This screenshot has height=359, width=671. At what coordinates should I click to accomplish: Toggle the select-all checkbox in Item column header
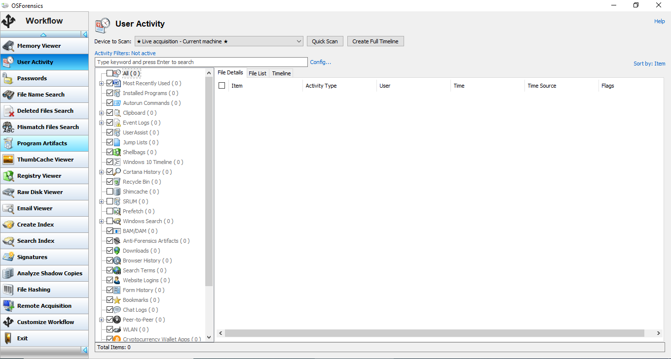tap(222, 86)
